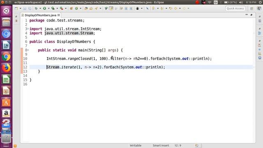Open the Ubuntu Software Center dock icon
263x148 pixels.
point(6,102)
